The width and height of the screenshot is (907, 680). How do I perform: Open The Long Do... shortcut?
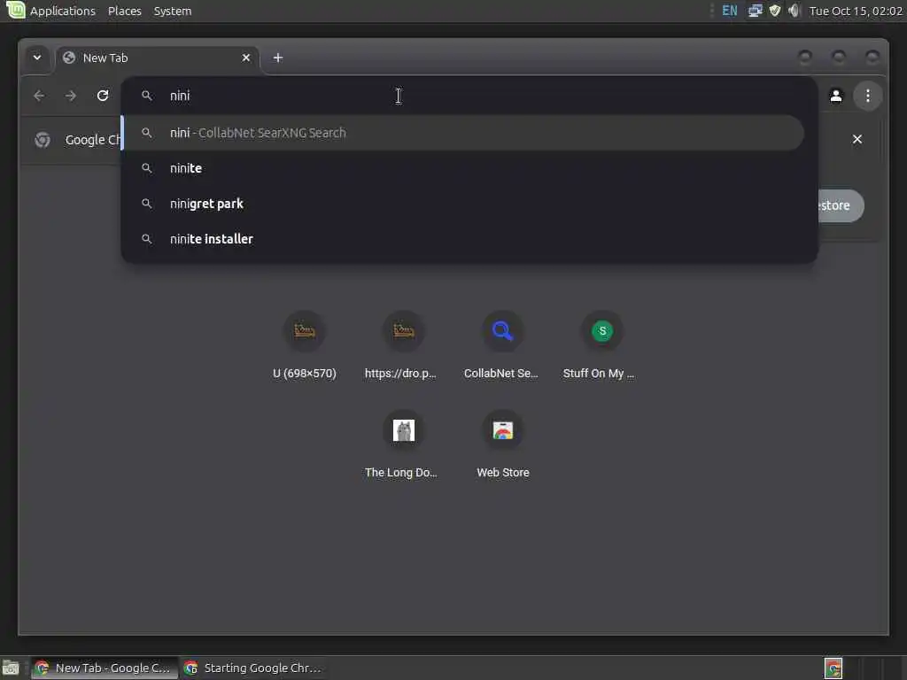click(x=403, y=444)
